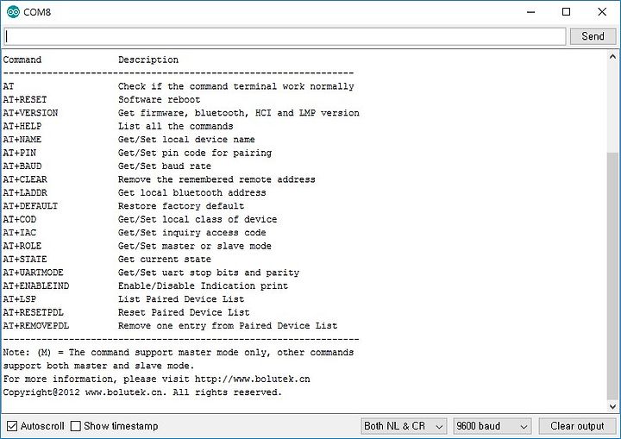Viewport: 621px width, 439px height.
Task: Click the COM8 window title text
Action: pos(37,12)
